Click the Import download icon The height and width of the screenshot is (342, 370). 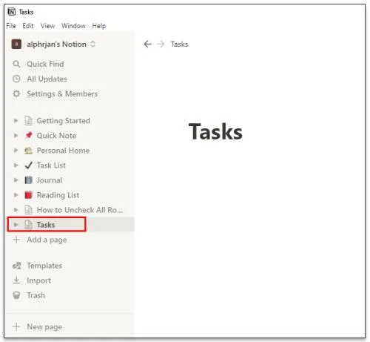(x=16, y=280)
